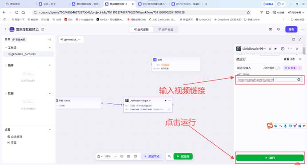Collapse the 工作流 section
The height and width of the screenshot is (165, 307).
click(6, 48)
